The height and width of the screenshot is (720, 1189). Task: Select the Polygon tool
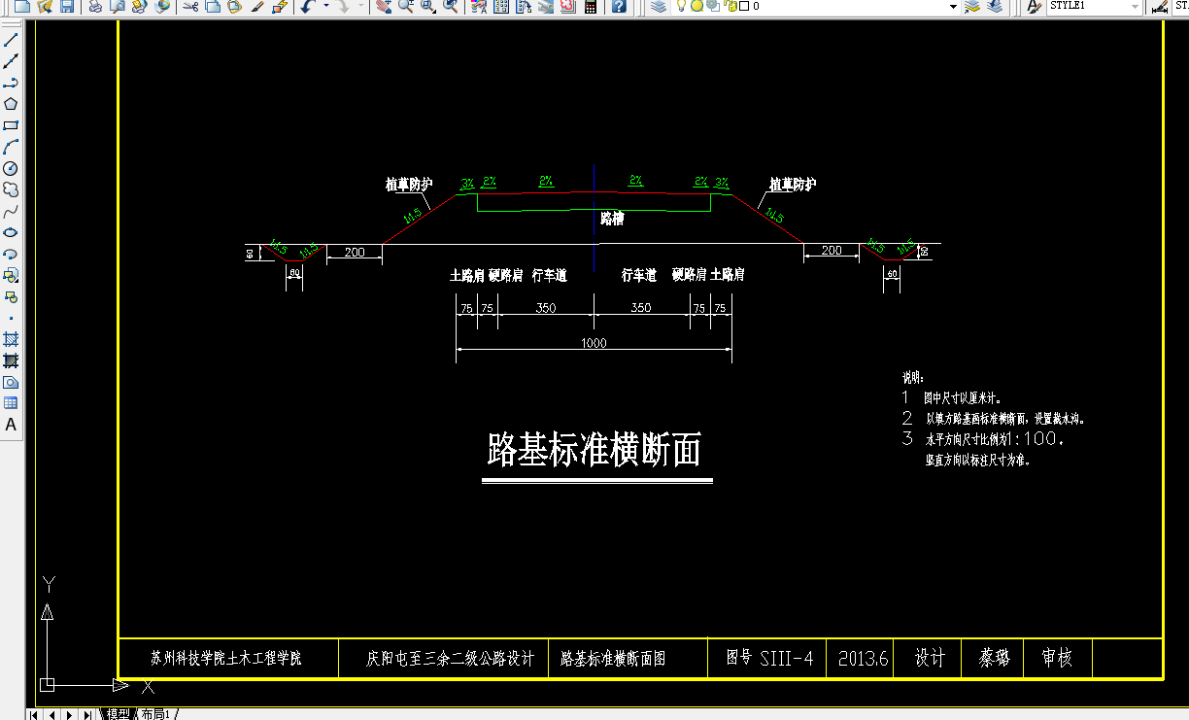click(12, 106)
